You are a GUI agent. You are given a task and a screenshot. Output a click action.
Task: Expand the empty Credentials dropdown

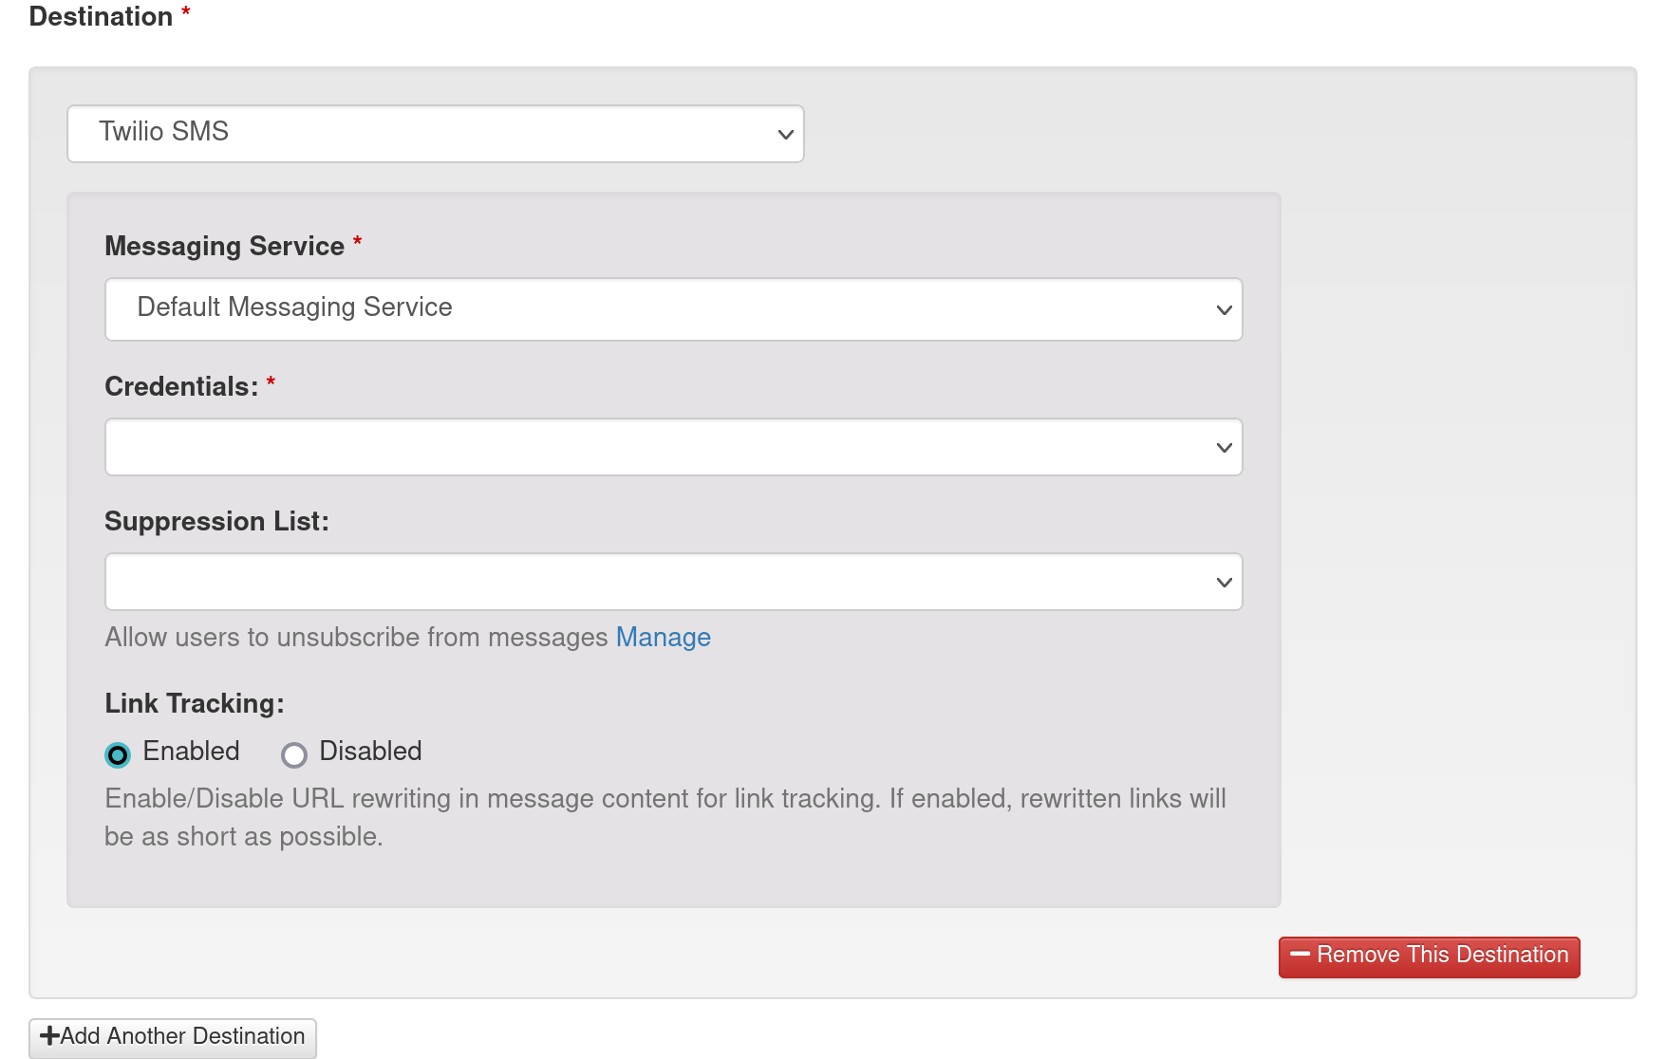[672, 447]
